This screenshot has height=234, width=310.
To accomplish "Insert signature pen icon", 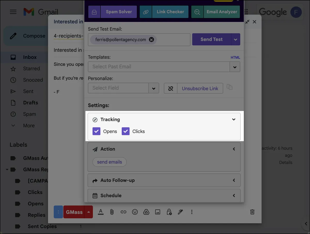I will click(x=180, y=212).
